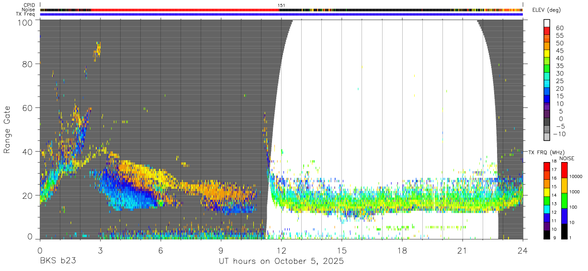588x271 pixels.
Task: Click the Range Gate axis label
Action: pos(7,130)
